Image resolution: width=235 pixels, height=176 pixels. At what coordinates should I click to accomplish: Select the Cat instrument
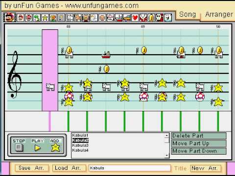(78, 18)
